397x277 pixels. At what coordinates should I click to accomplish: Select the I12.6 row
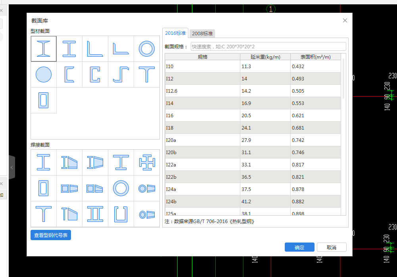[253, 91]
